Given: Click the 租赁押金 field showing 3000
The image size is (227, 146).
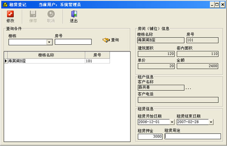Looking at the screenshot, I should (150, 137).
